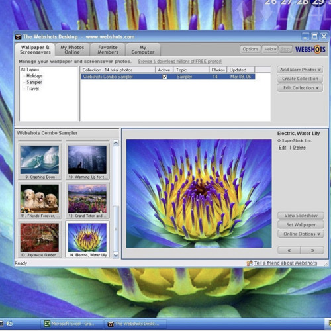Click the Set Wallpaper button

tap(301, 225)
